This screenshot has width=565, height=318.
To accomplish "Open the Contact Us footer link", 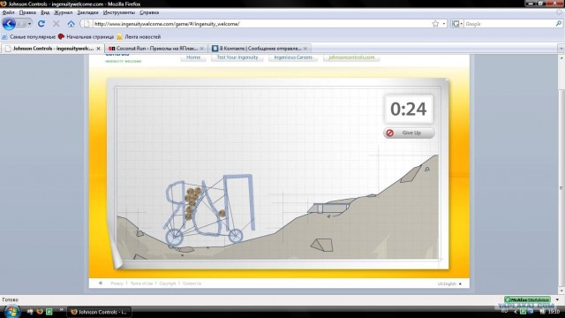I will (192, 284).
